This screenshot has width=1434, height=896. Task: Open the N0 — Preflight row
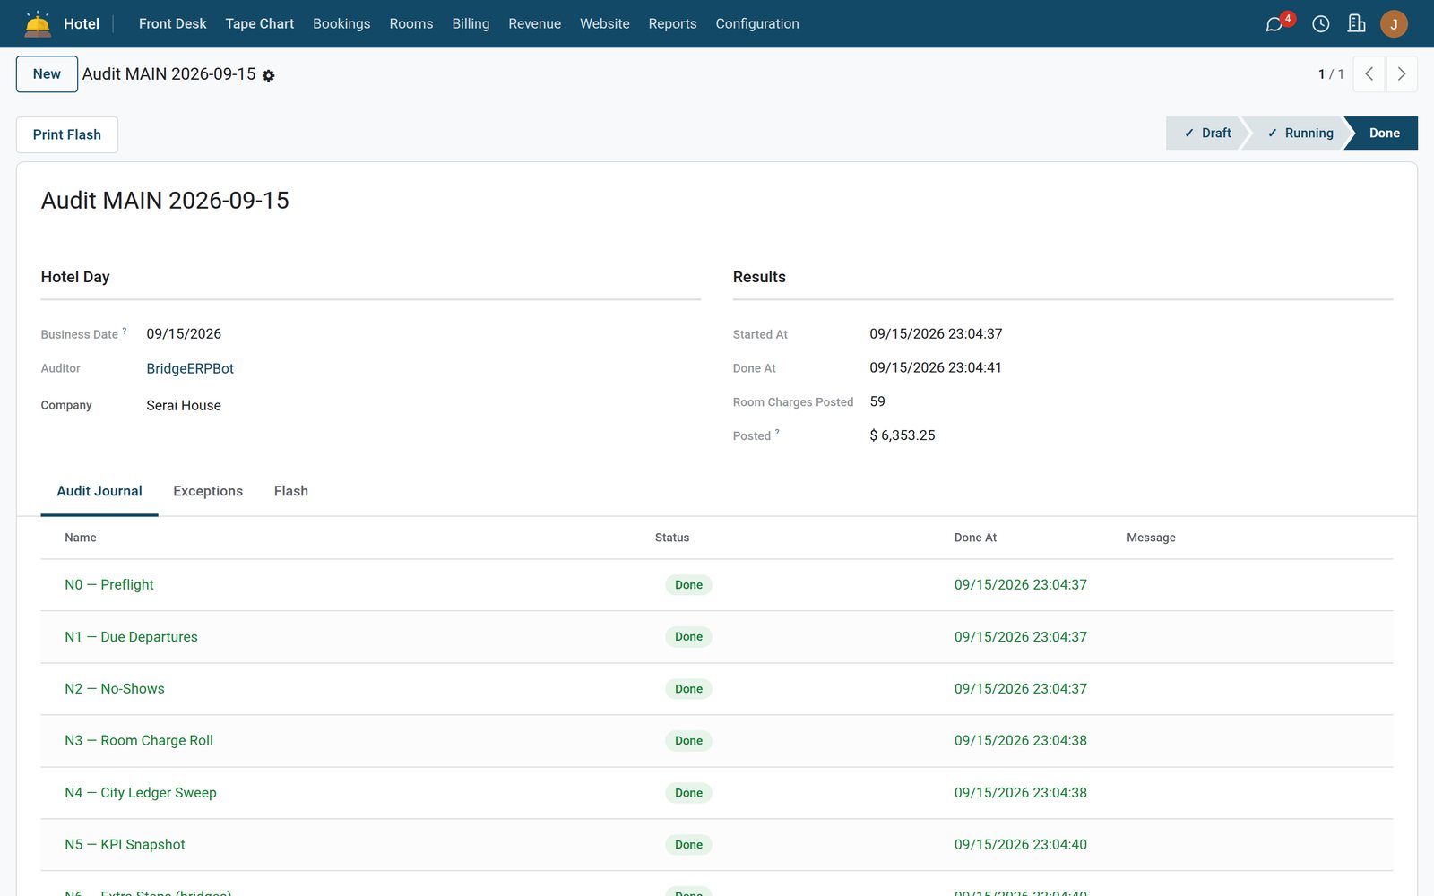(717, 585)
